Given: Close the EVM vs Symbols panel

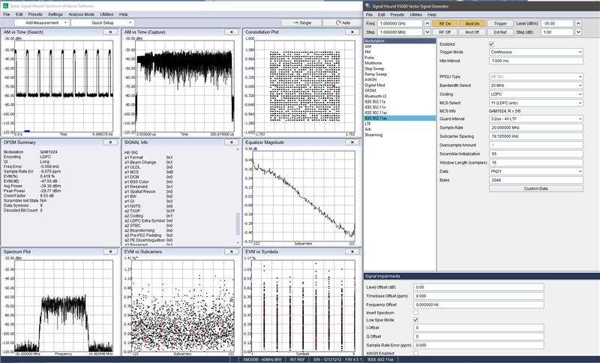Looking at the screenshot, I should 352,252.
